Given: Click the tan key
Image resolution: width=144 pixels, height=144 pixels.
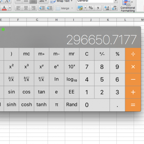Looking at the screenshot, I should point(42,92).
